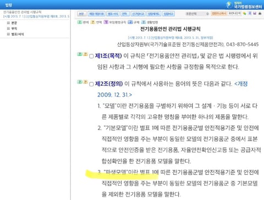Click the 제2조(정의) article heading
Image resolution: width=264 pixels, height=200 pixels.
(109, 84)
